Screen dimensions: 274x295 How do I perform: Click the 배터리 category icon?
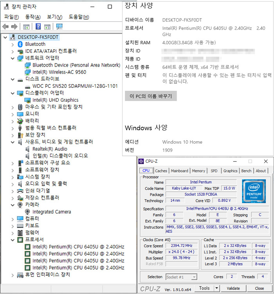pyautogui.click(x=20, y=121)
